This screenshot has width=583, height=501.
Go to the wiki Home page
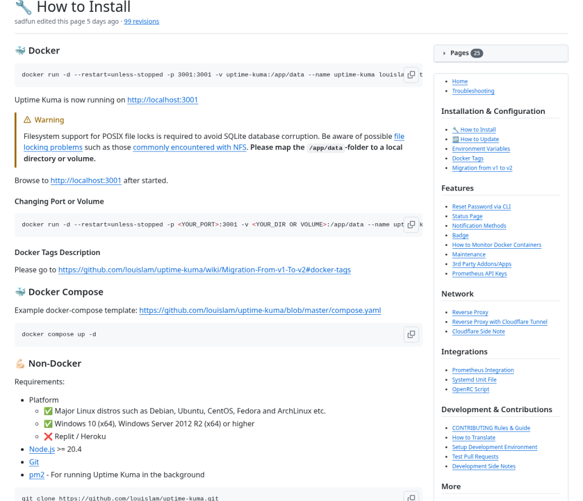[x=460, y=81]
